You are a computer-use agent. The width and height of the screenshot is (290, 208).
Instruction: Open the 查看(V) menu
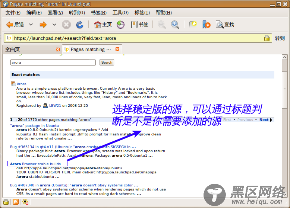pyautogui.click(x=55, y=13)
